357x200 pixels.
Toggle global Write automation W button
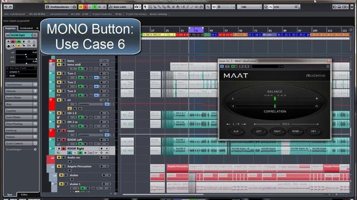99,7
